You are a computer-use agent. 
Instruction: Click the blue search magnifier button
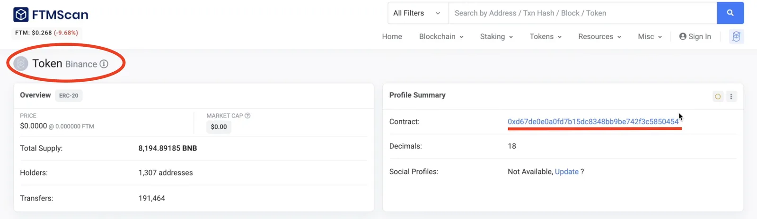pos(730,13)
